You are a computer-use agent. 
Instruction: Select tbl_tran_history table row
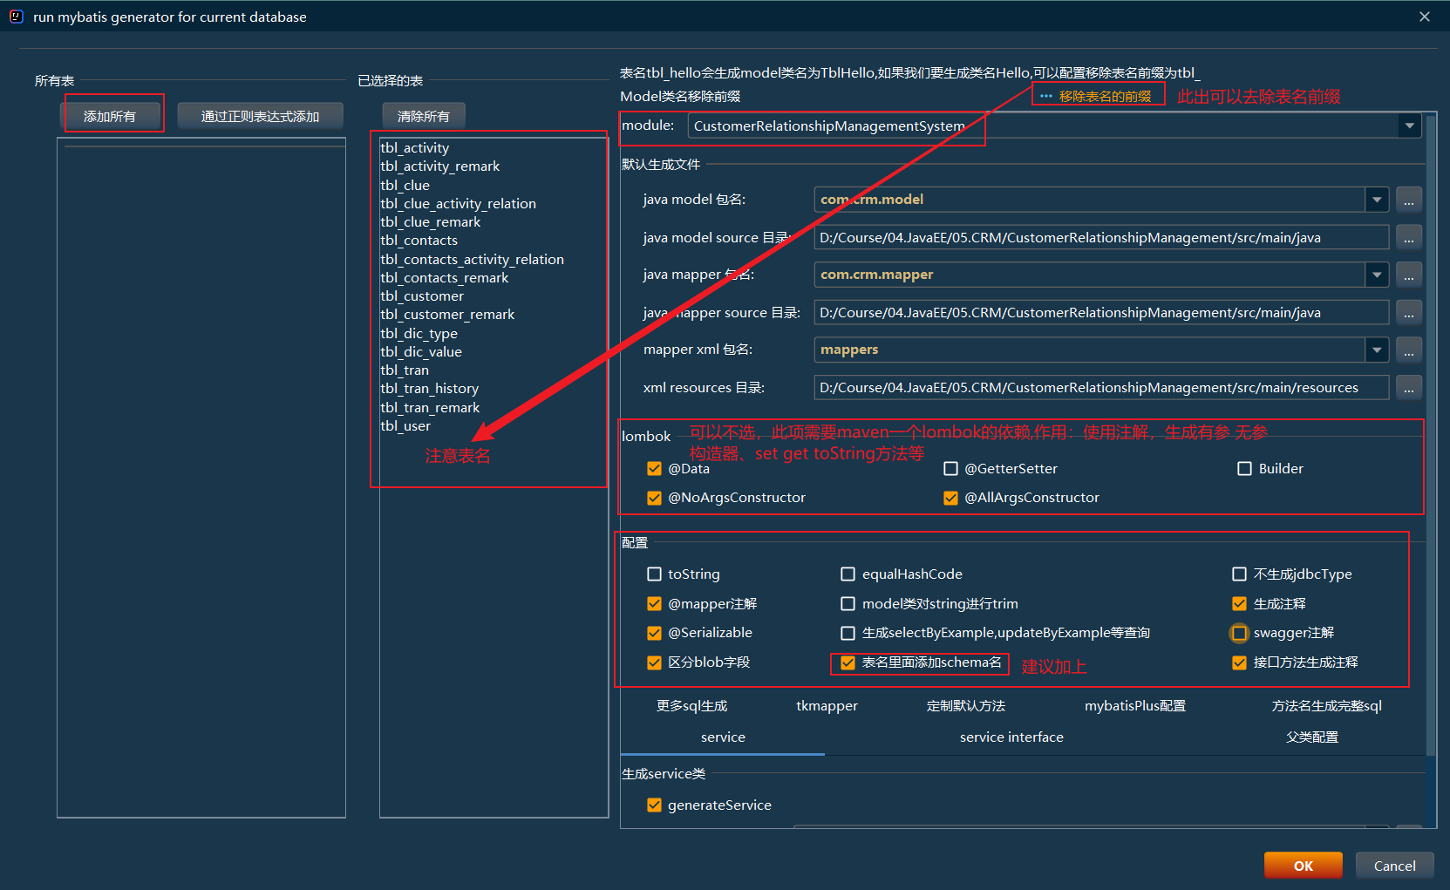[494, 389]
